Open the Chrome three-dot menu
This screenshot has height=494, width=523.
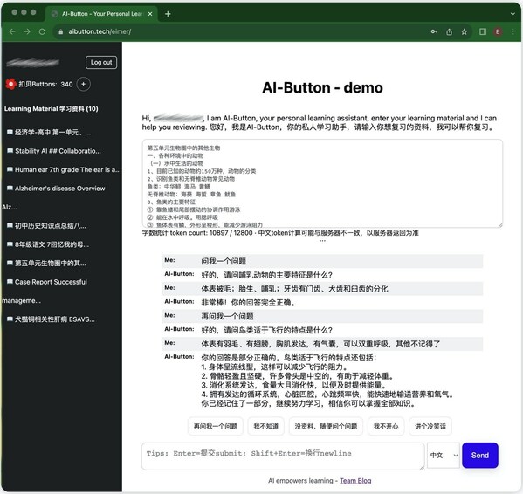513,31
